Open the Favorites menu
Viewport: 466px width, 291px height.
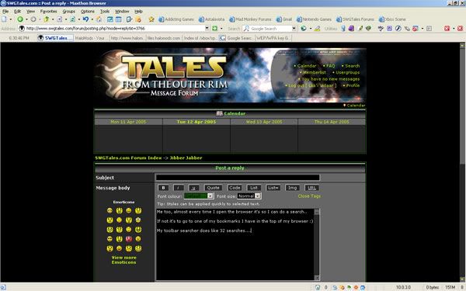click(48, 12)
